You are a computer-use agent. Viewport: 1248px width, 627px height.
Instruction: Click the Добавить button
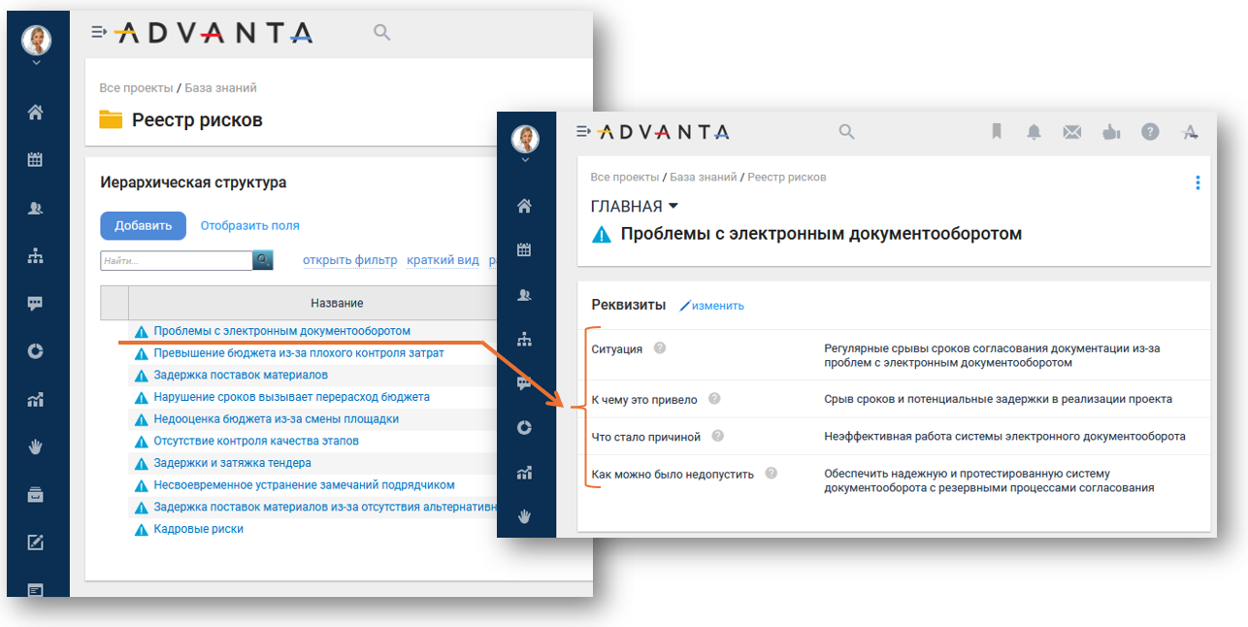[x=143, y=225]
